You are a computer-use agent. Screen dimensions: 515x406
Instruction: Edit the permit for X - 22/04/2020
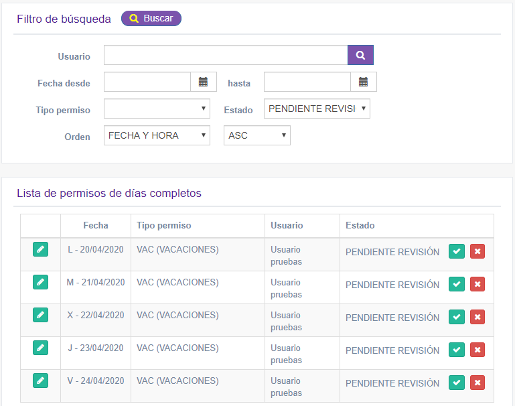tap(40, 315)
